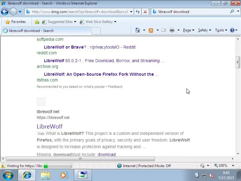Click the Home page icon
The height and width of the screenshot is (181, 241).
[x=138, y=30]
